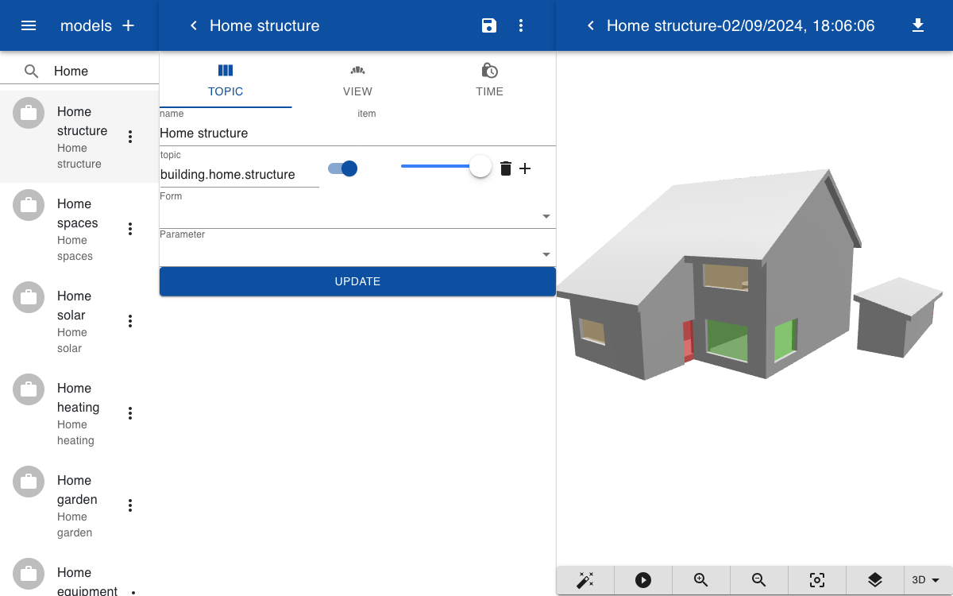Screen dimensions: 953x596
Task: Open options menu for Home garden item
Action: (x=130, y=506)
